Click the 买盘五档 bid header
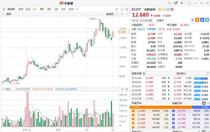Screen dimensions: 210x132 (x=136, y=103)
